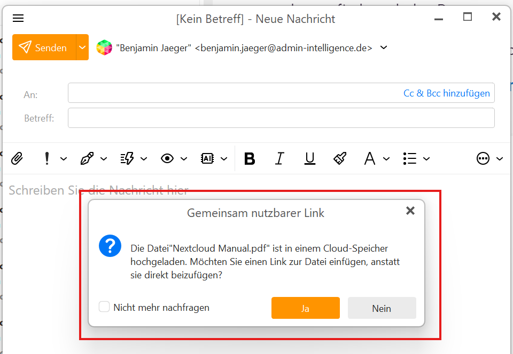The image size is (513, 354).
Task: Toggle underline formatting
Action: point(310,158)
